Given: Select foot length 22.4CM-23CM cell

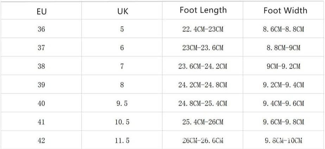Looking at the screenshot, I should (203, 29).
